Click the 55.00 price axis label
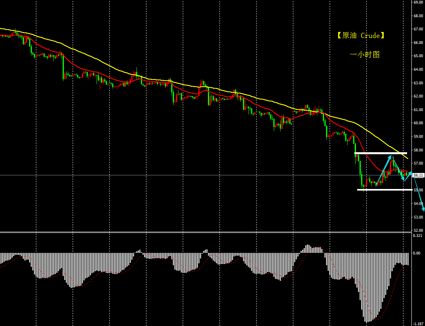 (x=418, y=190)
